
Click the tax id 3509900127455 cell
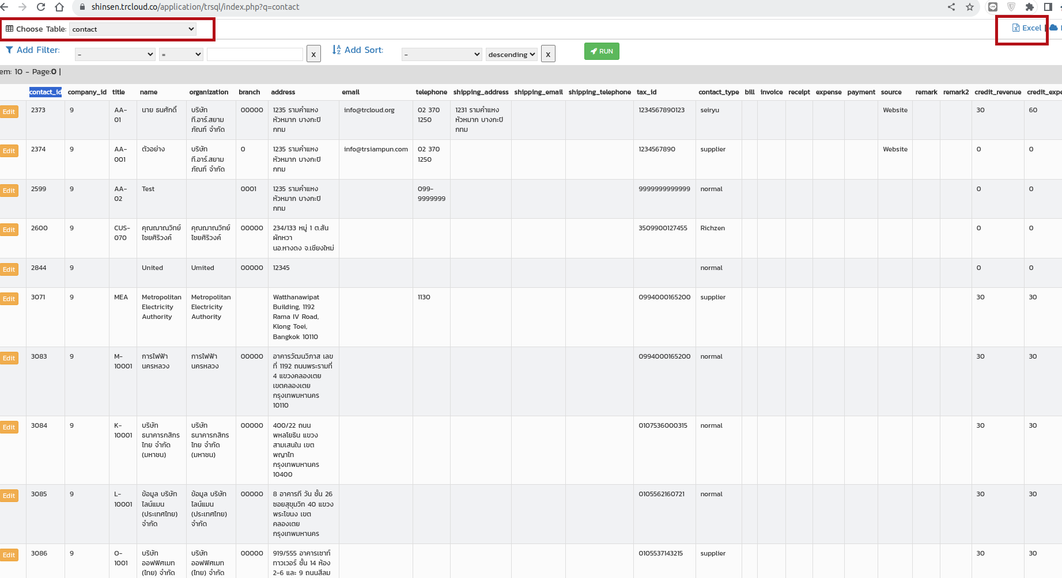(x=663, y=228)
